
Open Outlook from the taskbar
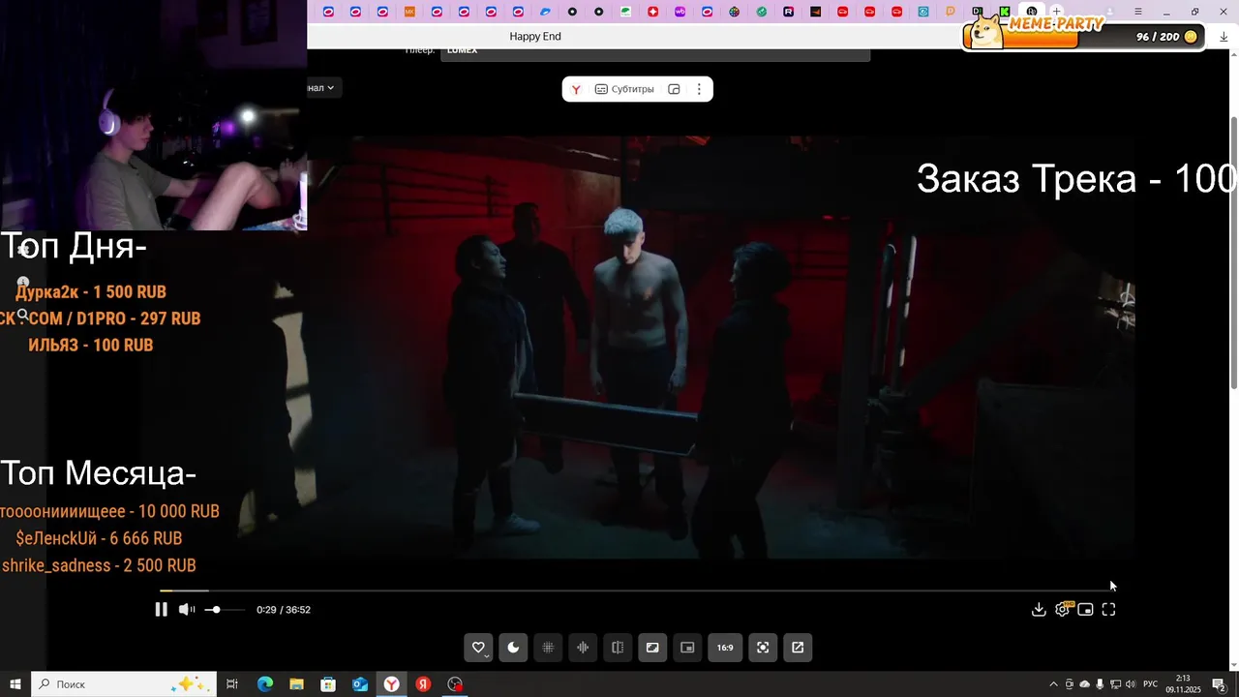pos(360,684)
